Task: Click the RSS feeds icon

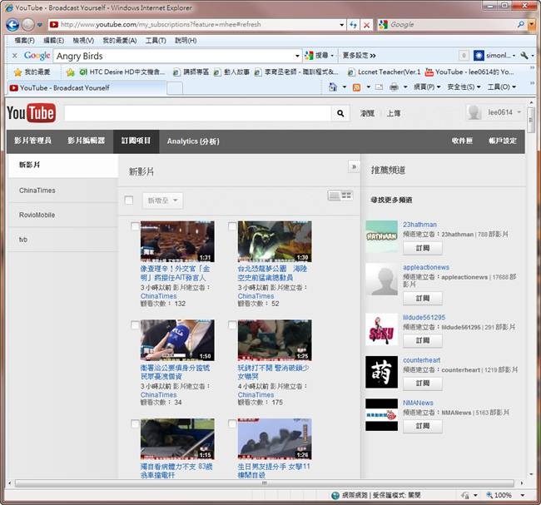Action: pyautogui.click(x=356, y=87)
